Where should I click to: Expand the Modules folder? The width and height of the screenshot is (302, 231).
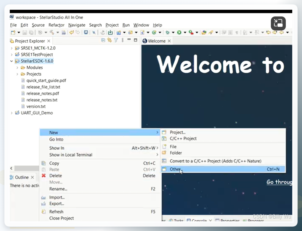[x=17, y=68]
